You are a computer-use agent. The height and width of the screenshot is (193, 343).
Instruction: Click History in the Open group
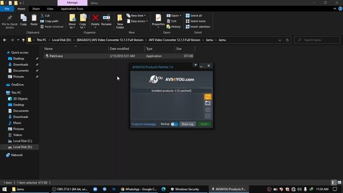pos(174,26)
